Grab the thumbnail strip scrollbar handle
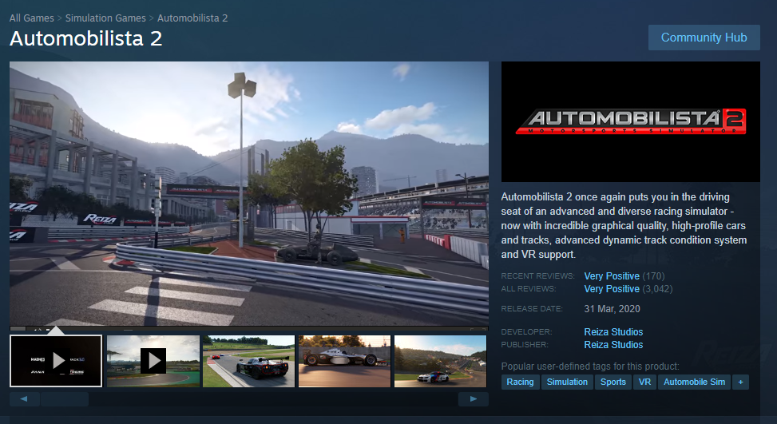Image resolution: width=777 pixels, height=424 pixels. click(x=65, y=398)
